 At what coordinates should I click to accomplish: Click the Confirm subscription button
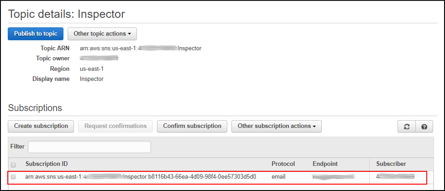pos(192,126)
